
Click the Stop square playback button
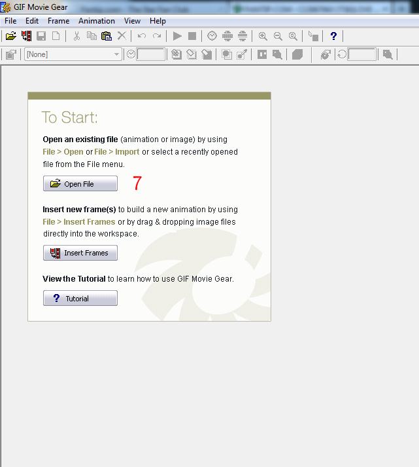[x=192, y=36]
